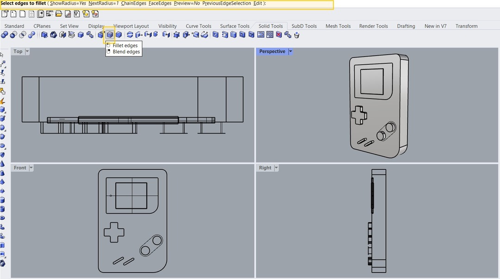This screenshot has width=500, height=279.
Task: Switch to the Curve Tools tab
Action: click(198, 26)
